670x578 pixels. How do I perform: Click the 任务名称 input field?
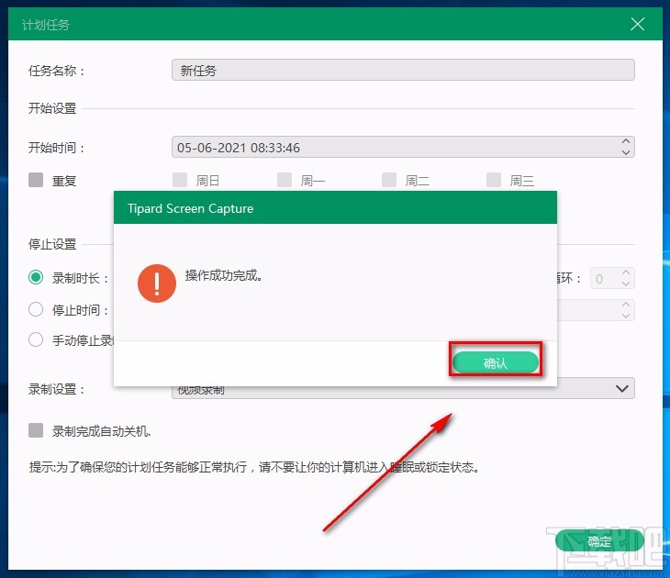[x=403, y=70]
